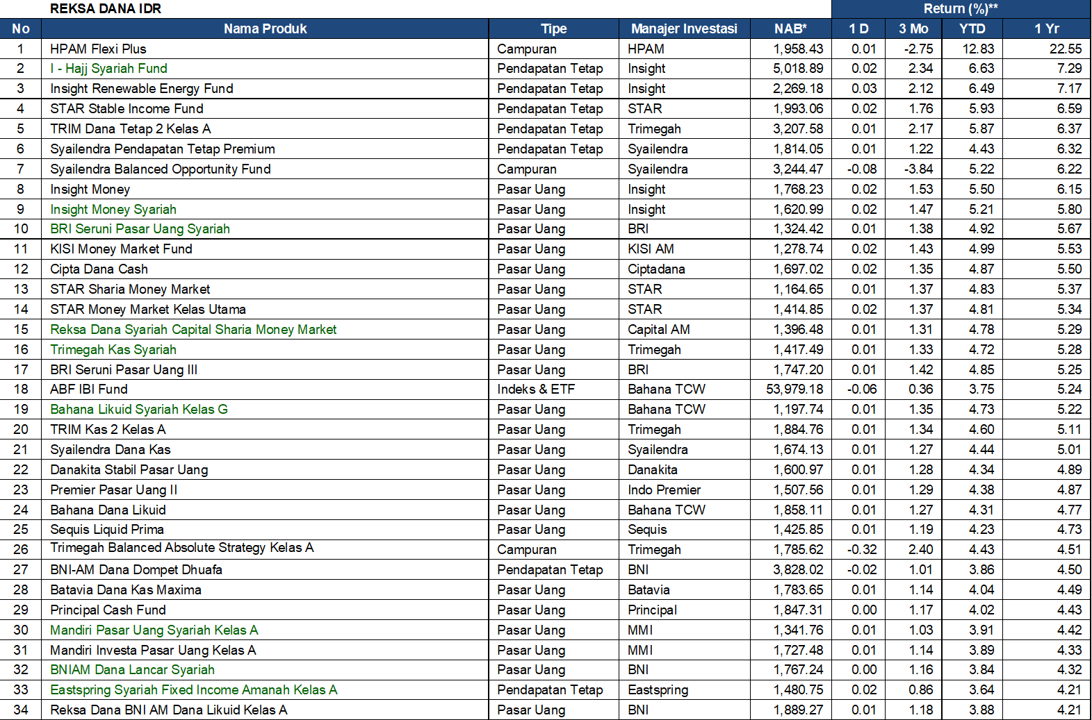This screenshot has width=1092, height=720.
Task: Click 'Danakita Stabil Pasar Uang' product
Action: click(x=129, y=469)
